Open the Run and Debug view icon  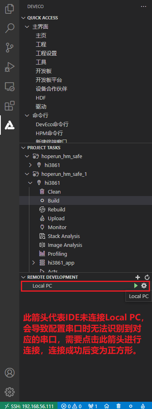tap(10, 67)
